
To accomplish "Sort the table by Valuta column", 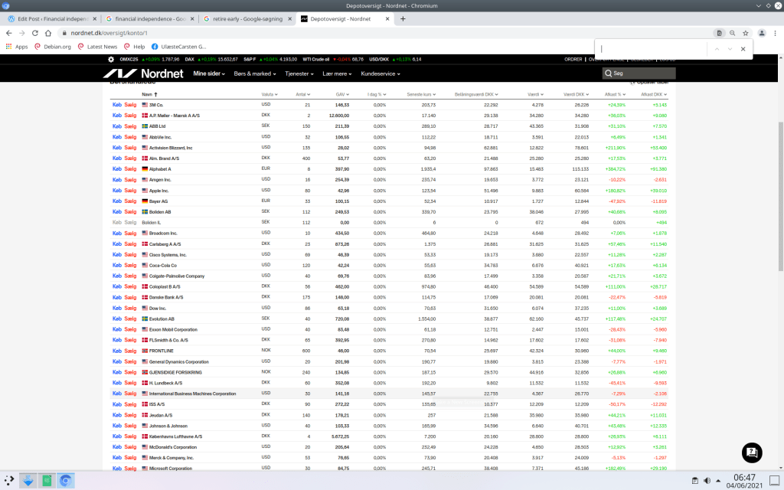I will click(x=269, y=94).
